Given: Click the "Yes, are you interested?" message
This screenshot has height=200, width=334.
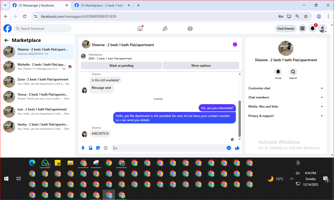Looking at the screenshot, I should 217,108.
